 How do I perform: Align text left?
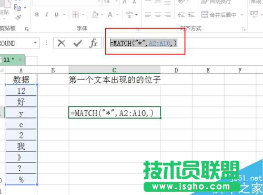pyautogui.click(x=148, y=15)
